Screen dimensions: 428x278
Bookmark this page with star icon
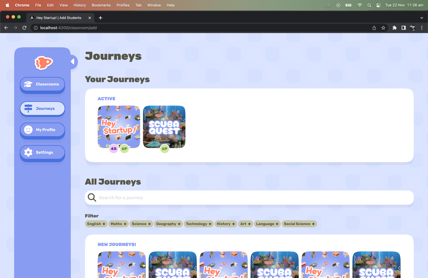click(x=383, y=28)
